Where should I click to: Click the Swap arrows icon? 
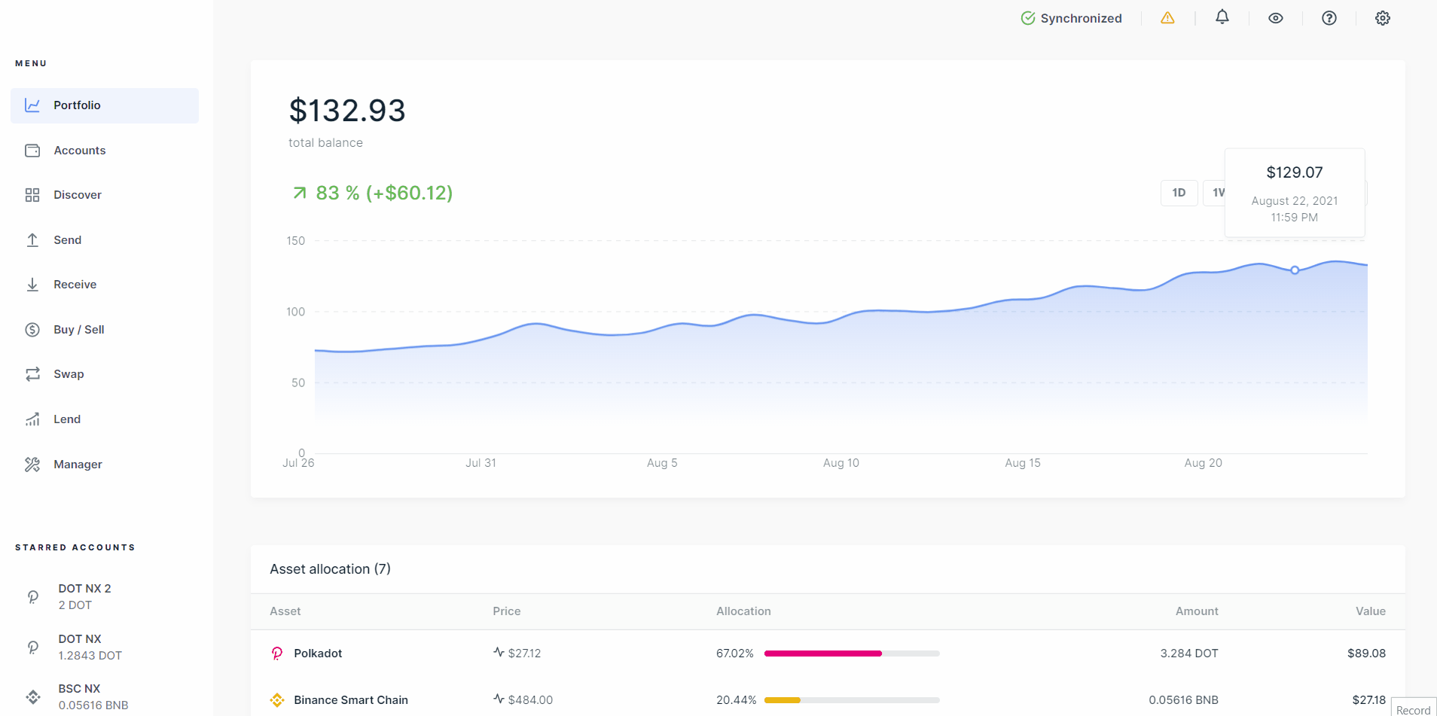[32, 374]
